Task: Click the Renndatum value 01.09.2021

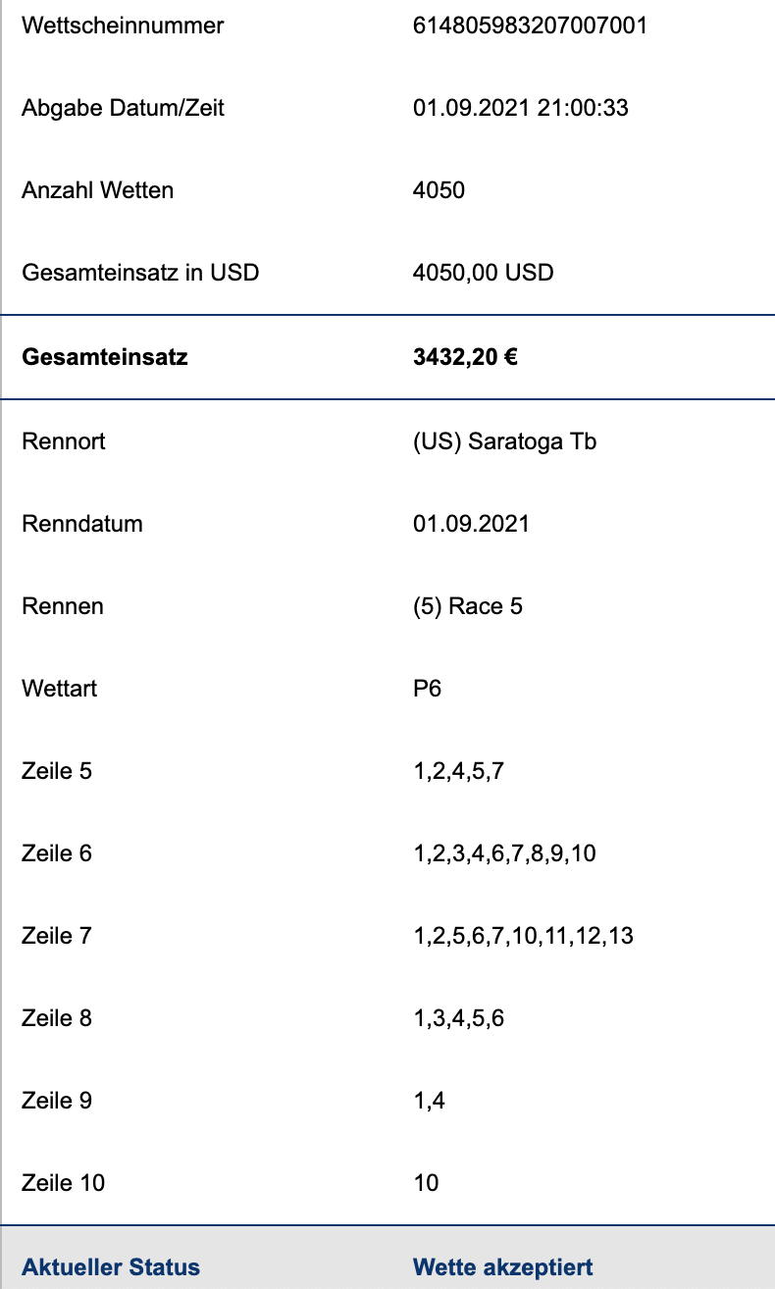Action: [472, 524]
